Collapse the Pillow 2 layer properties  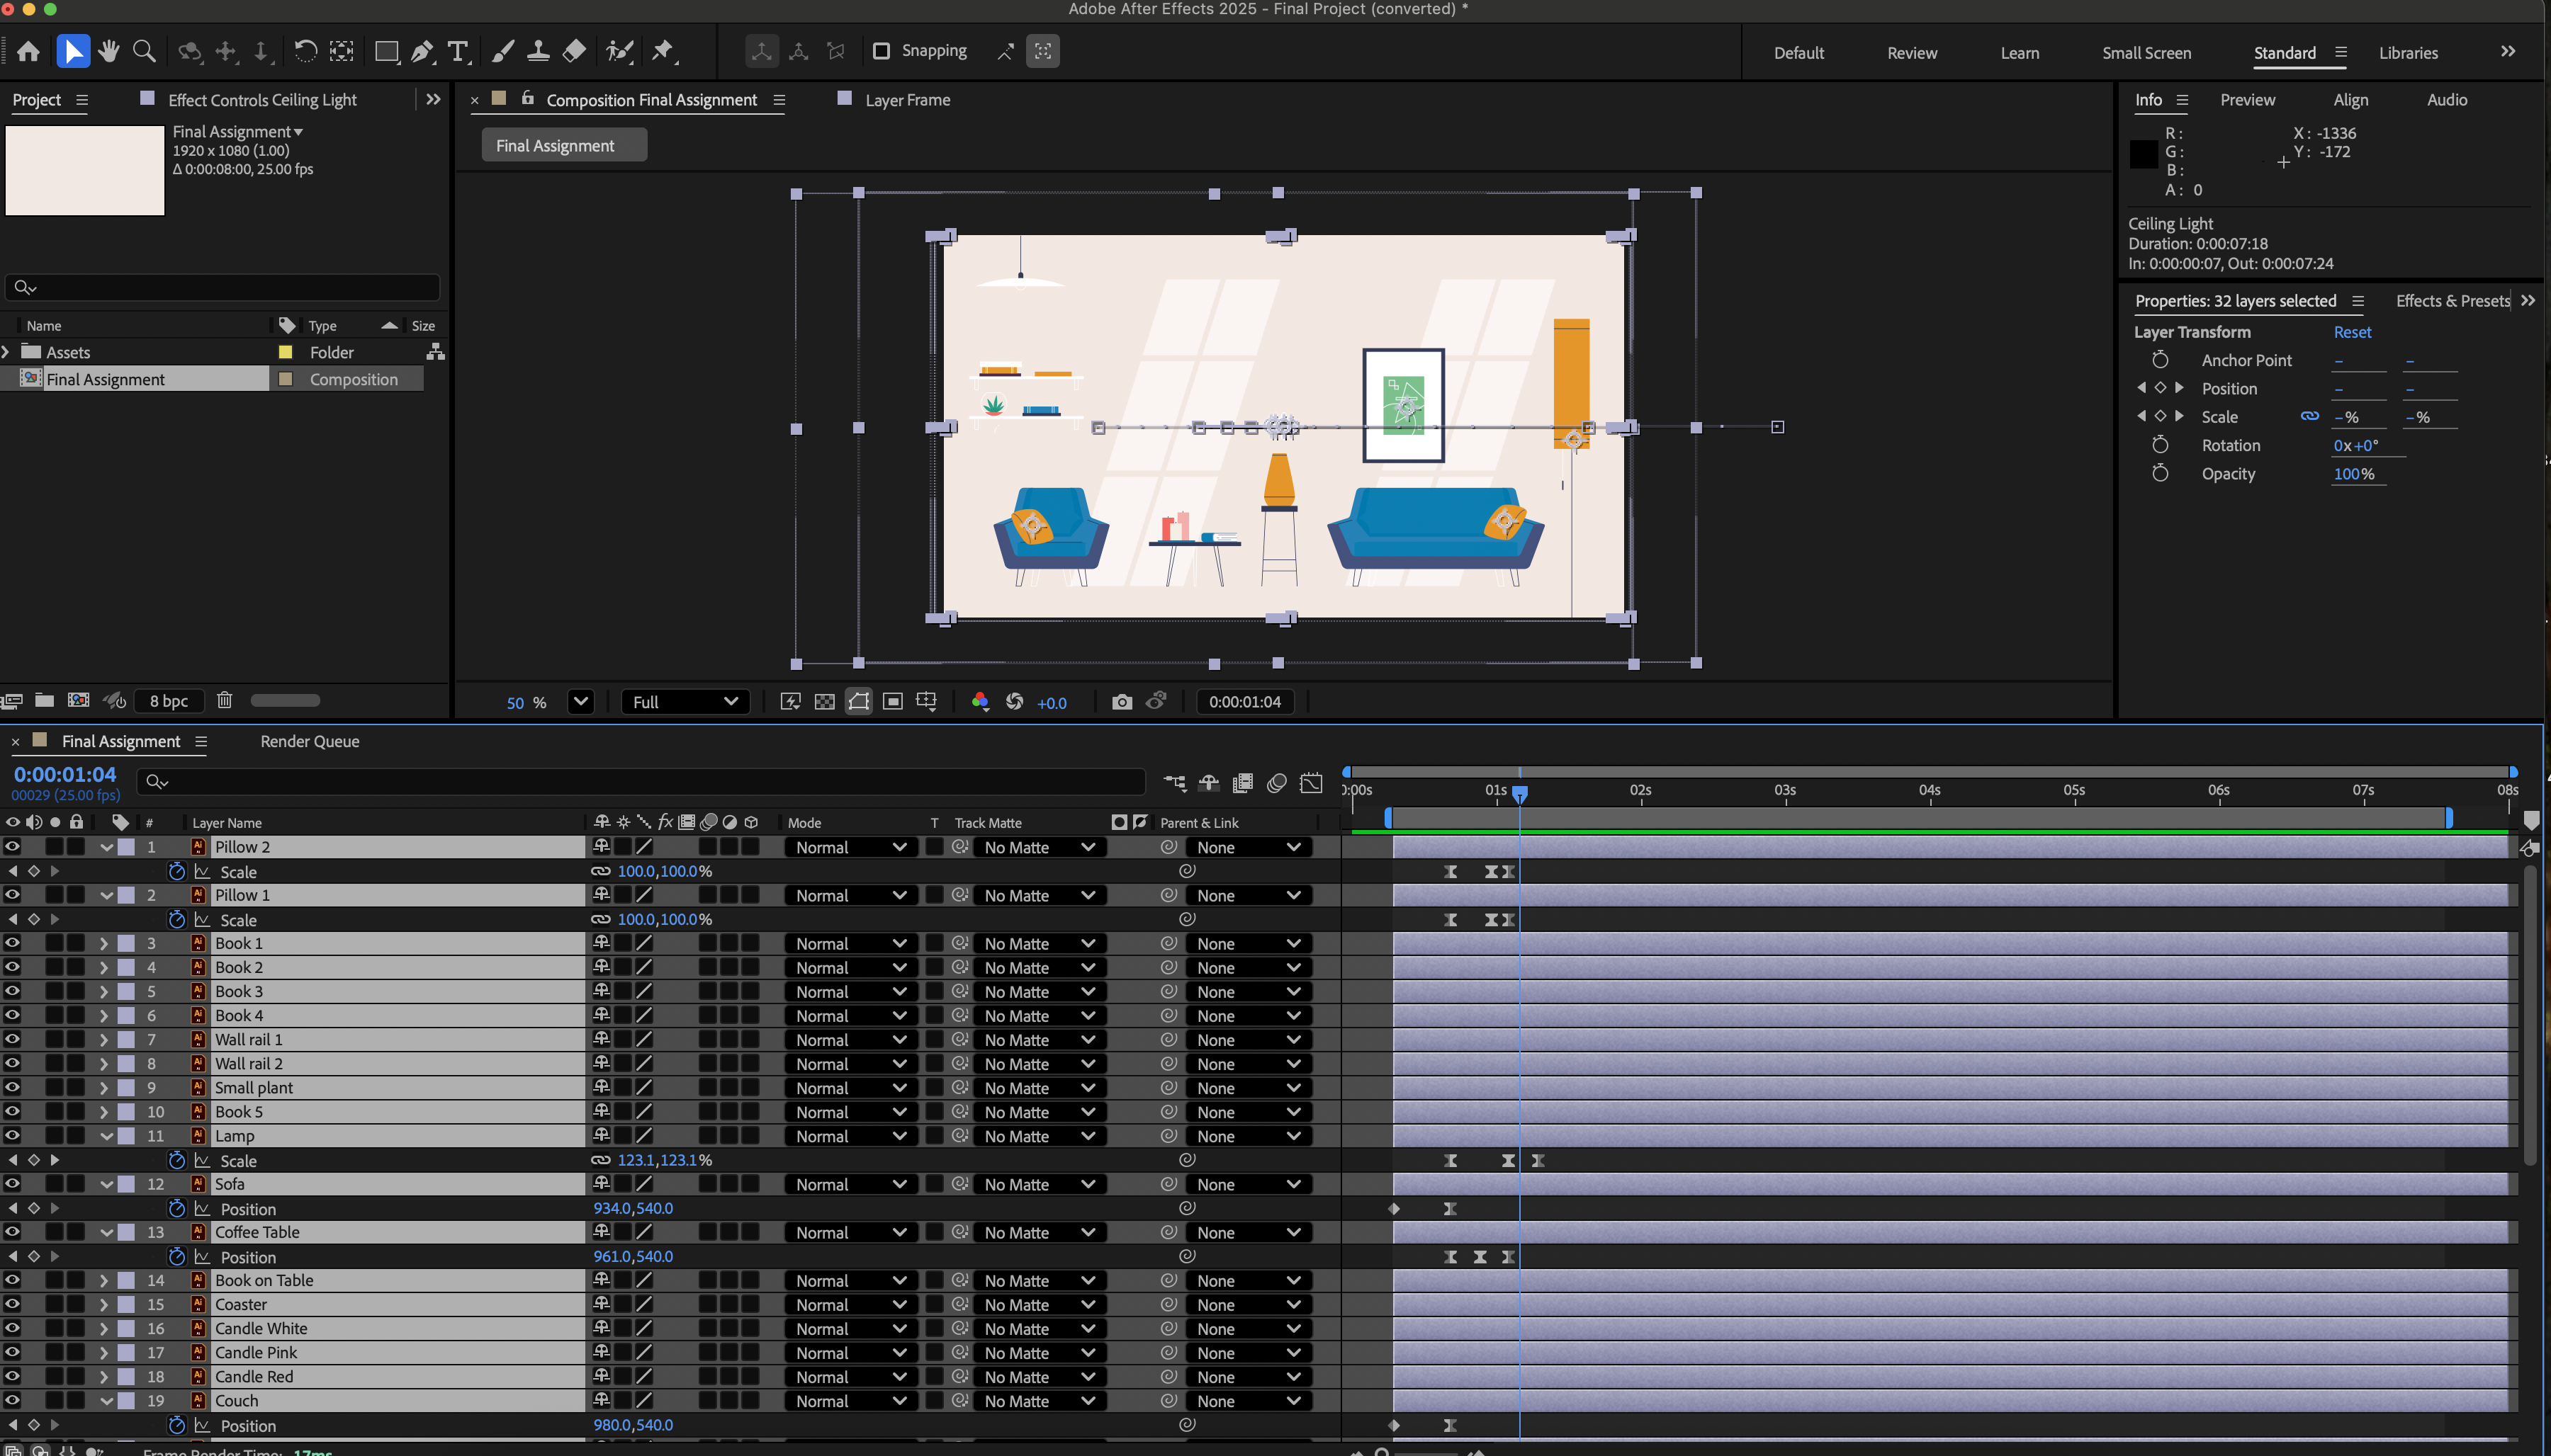point(106,847)
